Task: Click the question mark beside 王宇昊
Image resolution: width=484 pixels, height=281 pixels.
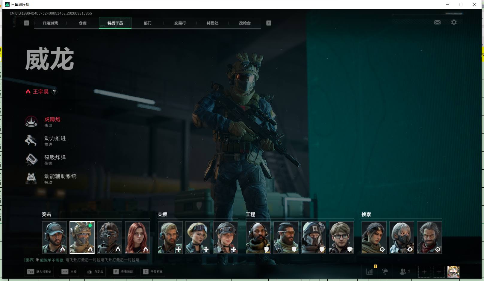Action: [x=54, y=92]
